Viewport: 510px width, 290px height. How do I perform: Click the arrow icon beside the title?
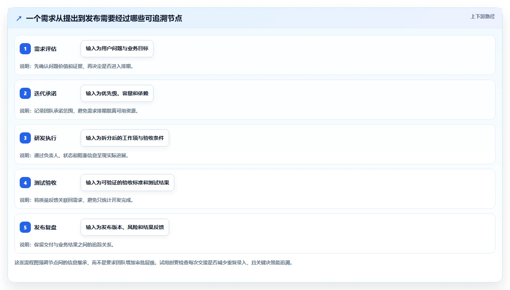click(x=19, y=18)
